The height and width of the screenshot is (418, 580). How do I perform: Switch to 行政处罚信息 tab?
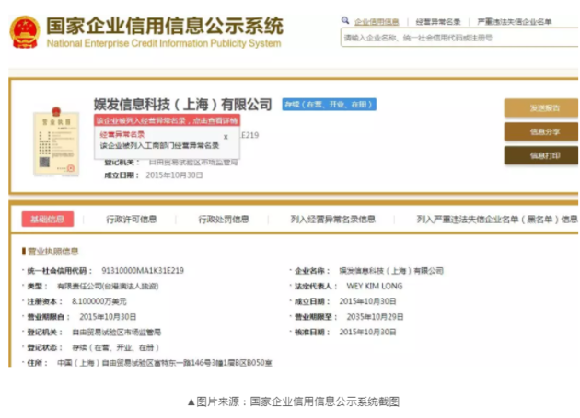click(224, 220)
